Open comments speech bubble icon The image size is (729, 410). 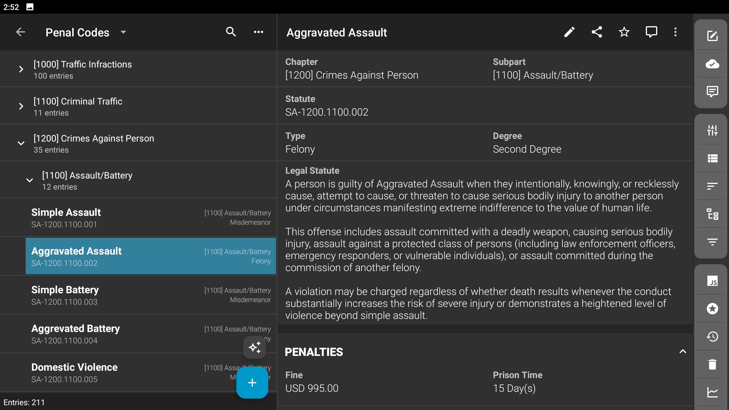pyautogui.click(x=651, y=32)
